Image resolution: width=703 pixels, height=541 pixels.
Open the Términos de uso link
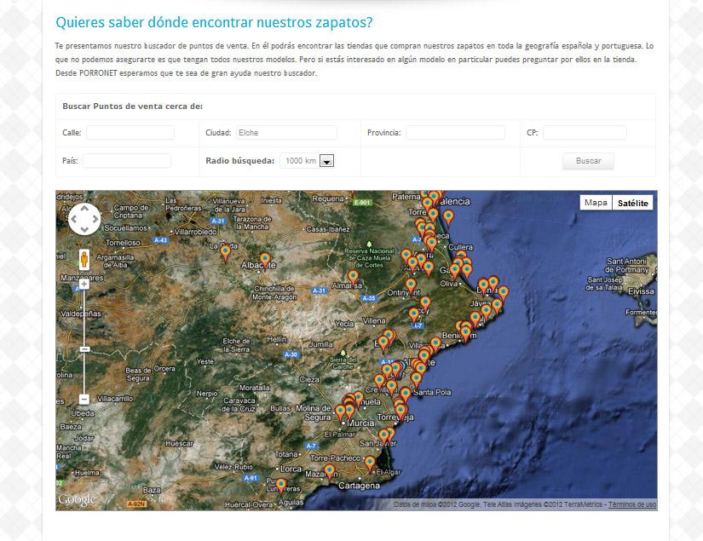pos(631,504)
